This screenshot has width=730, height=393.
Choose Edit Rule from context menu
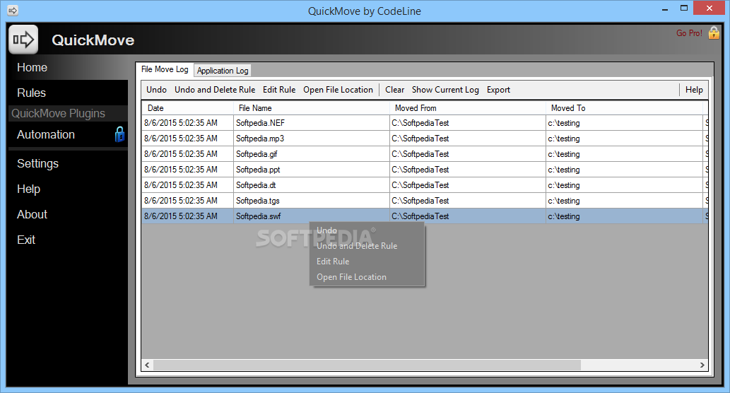(x=333, y=262)
